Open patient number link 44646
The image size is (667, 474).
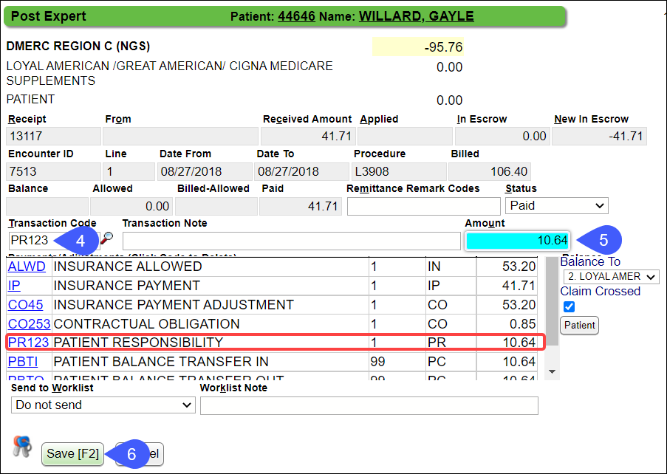pos(296,16)
